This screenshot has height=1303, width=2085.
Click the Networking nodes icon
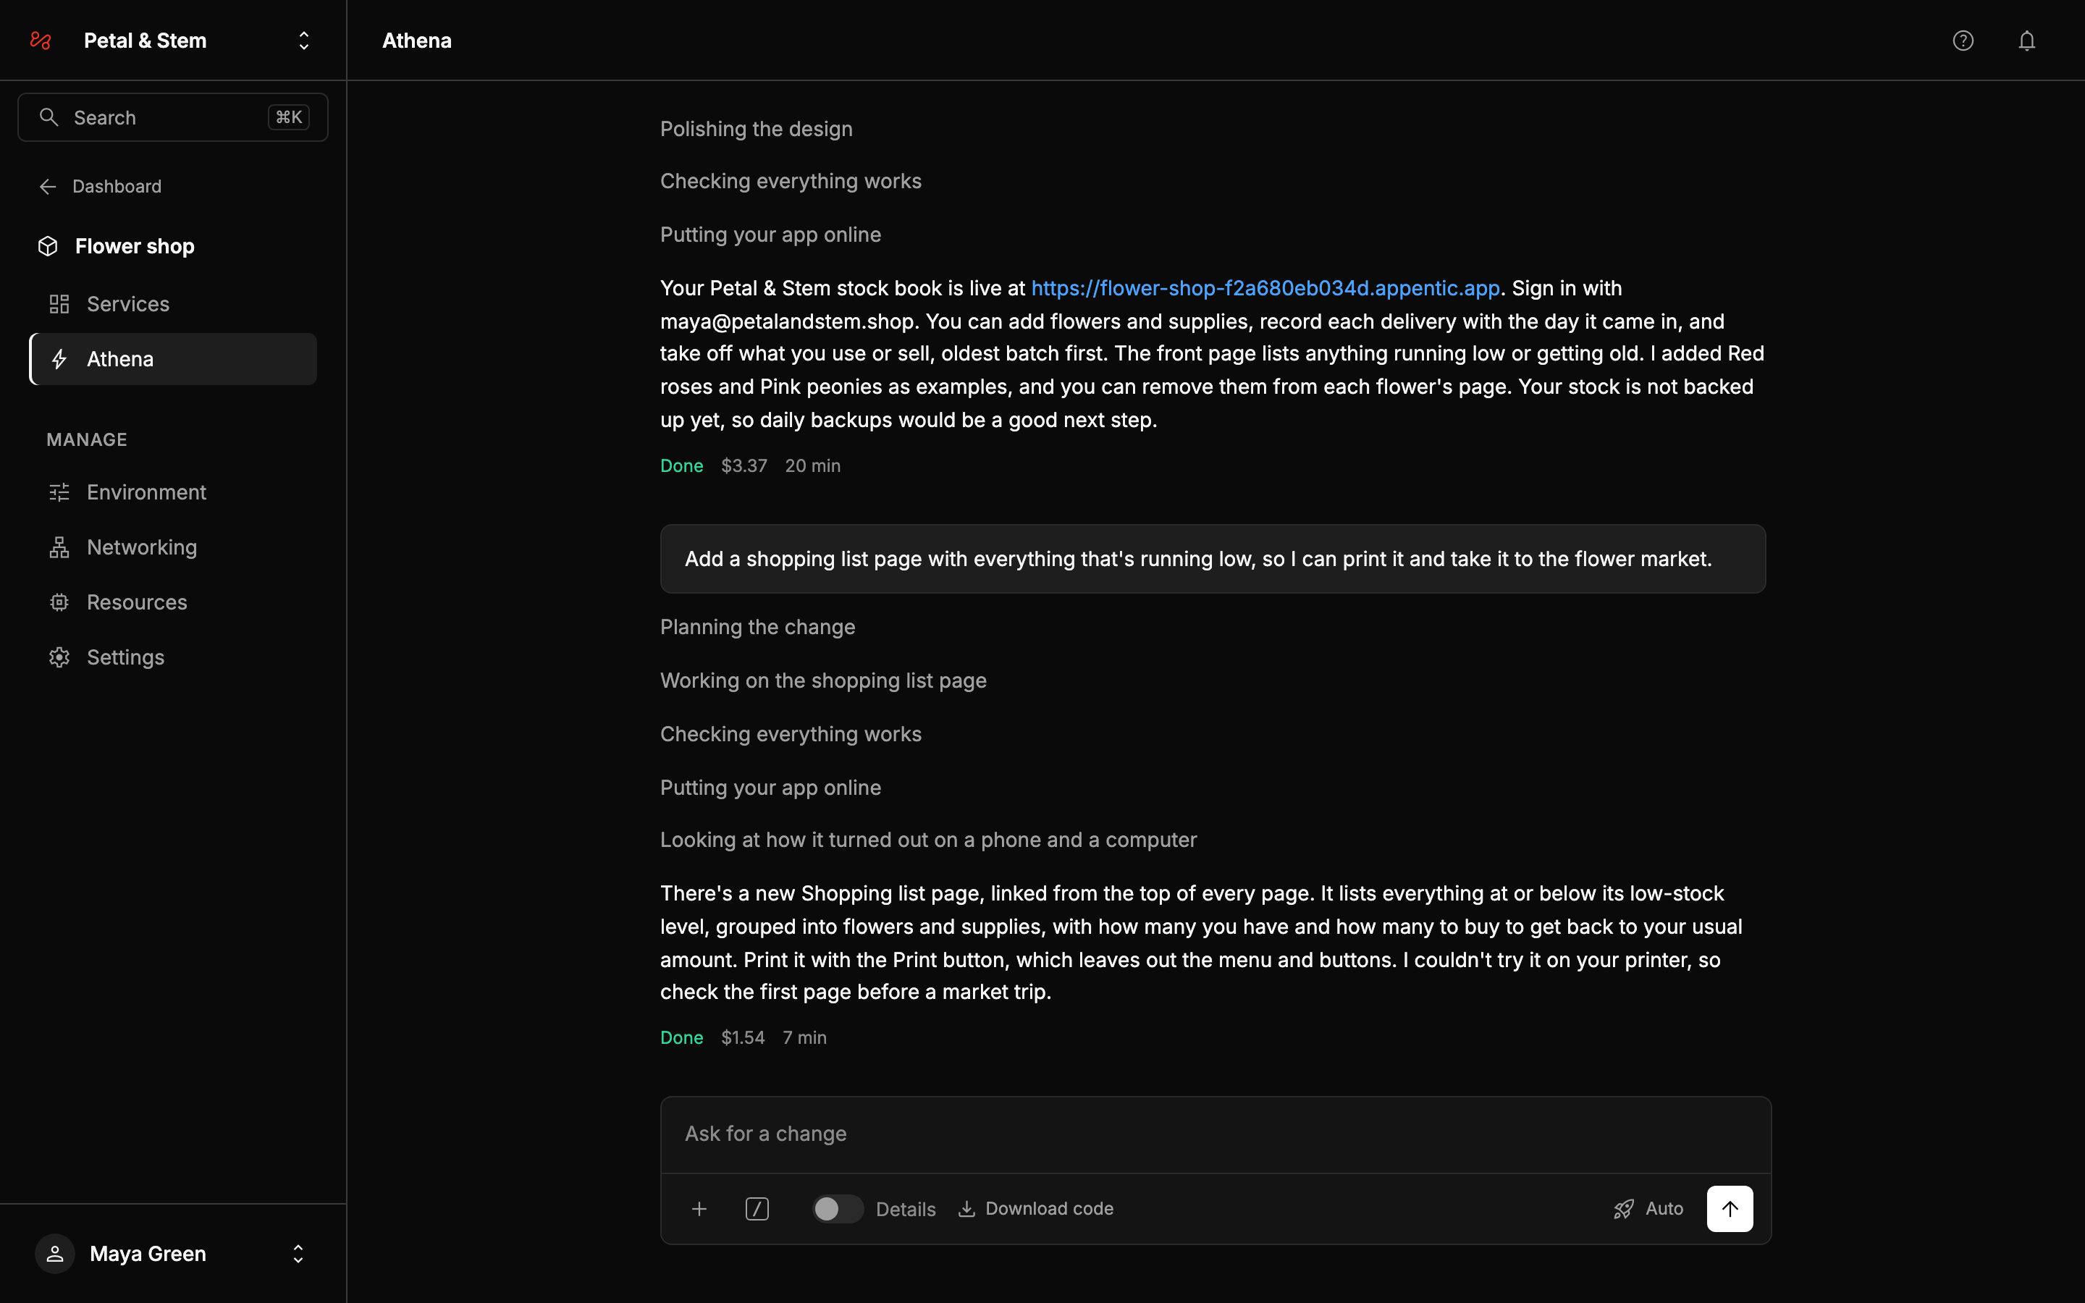click(x=59, y=547)
